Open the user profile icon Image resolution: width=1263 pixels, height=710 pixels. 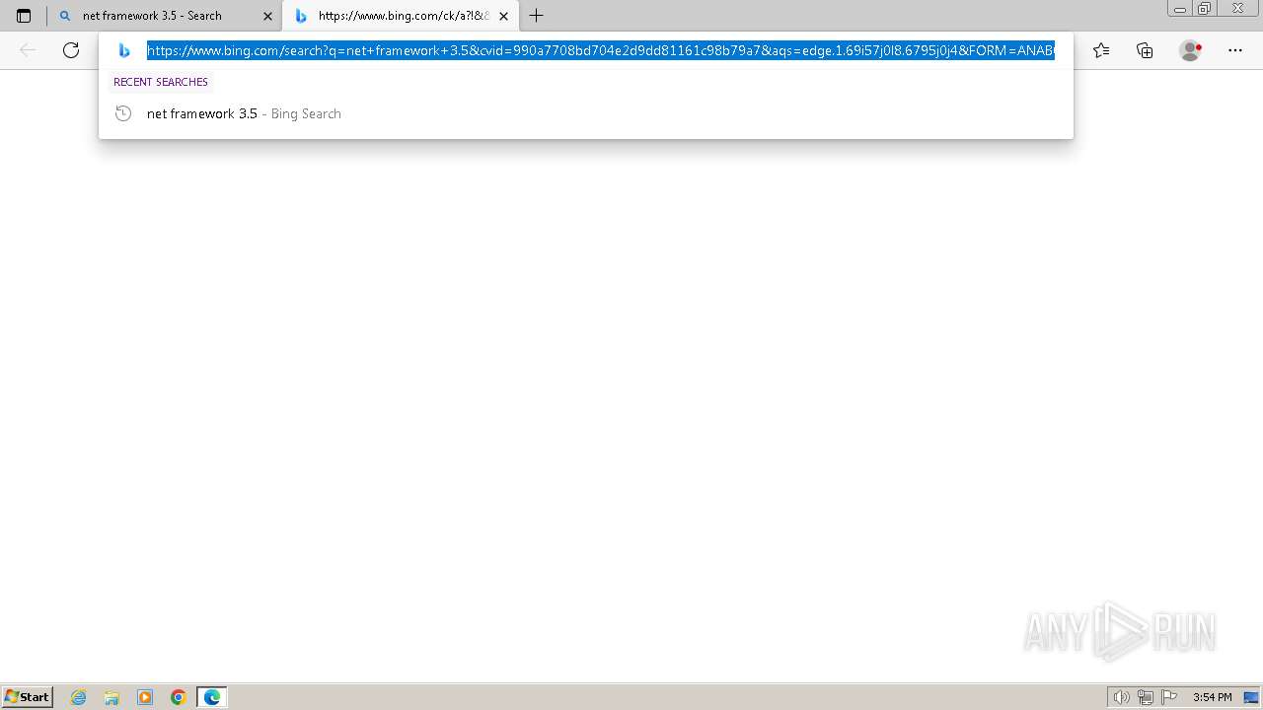tap(1191, 50)
